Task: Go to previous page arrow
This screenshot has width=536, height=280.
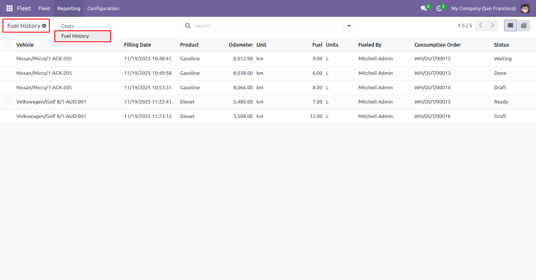Action: pos(481,26)
